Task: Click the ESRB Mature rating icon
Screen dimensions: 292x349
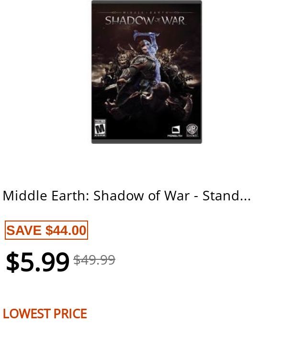Action: point(100,128)
